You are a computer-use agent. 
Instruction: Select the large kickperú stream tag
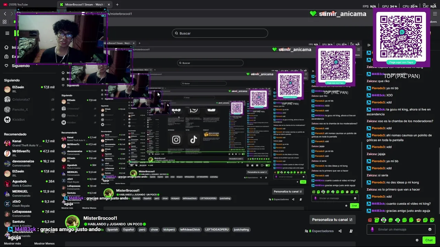pyautogui.click(x=169, y=230)
